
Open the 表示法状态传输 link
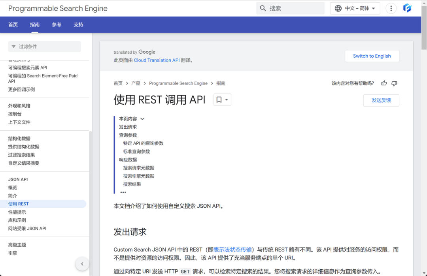[x=232, y=250]
